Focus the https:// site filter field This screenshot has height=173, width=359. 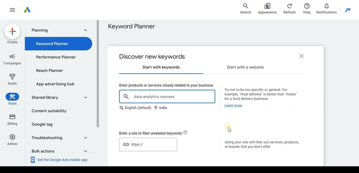148,144
